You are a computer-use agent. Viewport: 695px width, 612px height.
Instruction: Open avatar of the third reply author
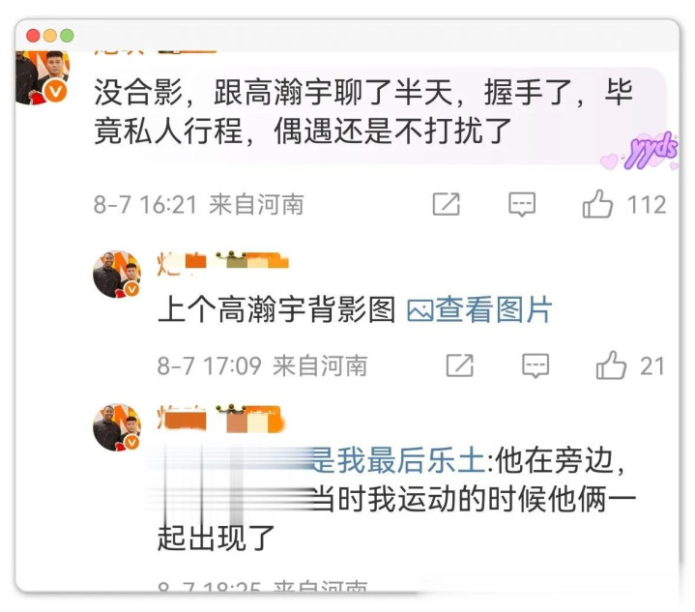(117, 427)
